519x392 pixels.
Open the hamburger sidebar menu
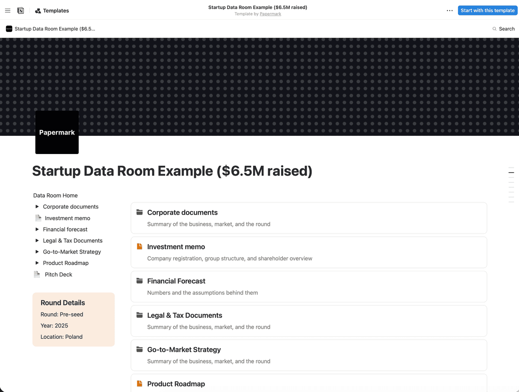click(7, 10)
